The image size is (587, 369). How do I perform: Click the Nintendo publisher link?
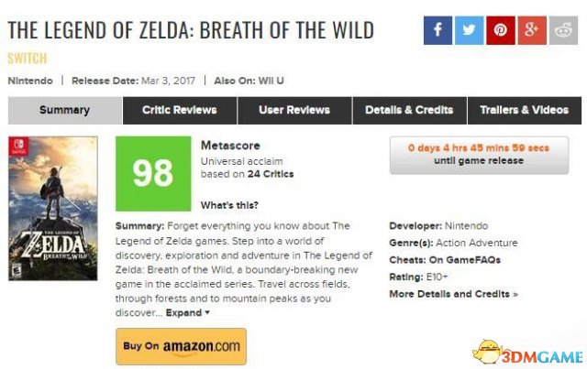point(30,81)
